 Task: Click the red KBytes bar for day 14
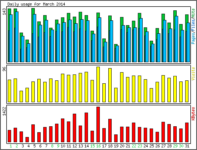coord(86,127)
